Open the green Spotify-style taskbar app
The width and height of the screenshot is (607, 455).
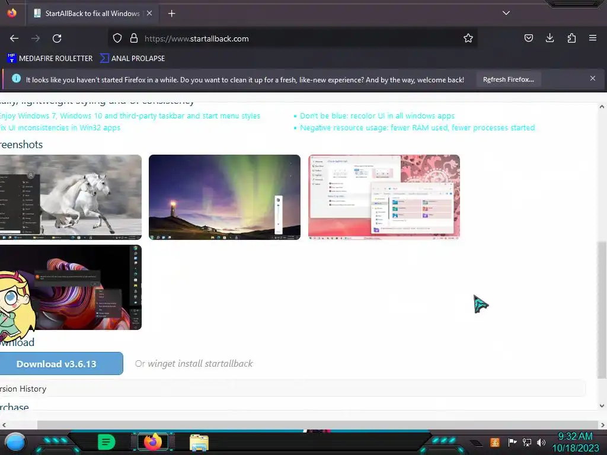pos(106,442)
